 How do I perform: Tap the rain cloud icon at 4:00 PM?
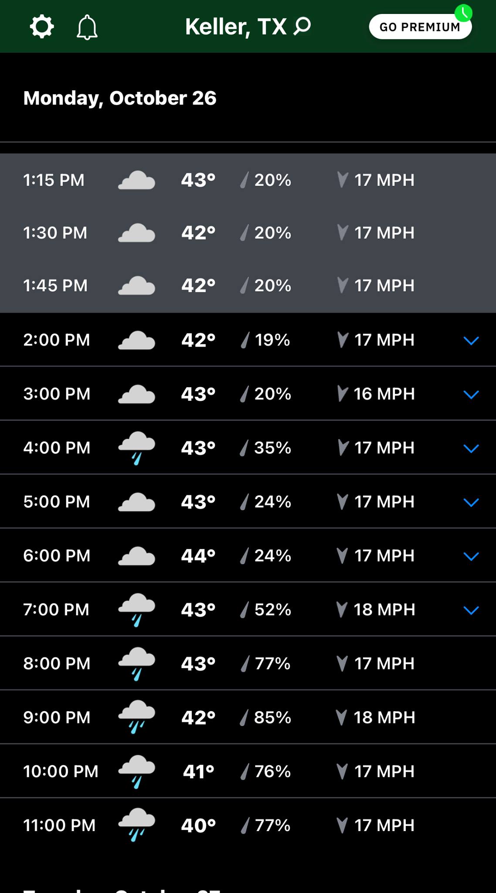click(136, 448)
